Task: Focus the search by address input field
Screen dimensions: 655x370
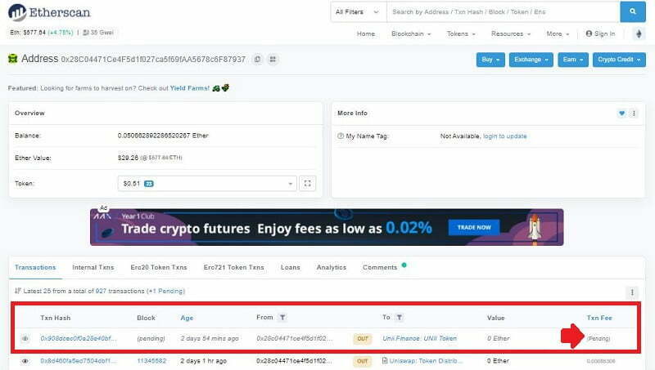Action: pyautogui.click(x=503, y=11)
